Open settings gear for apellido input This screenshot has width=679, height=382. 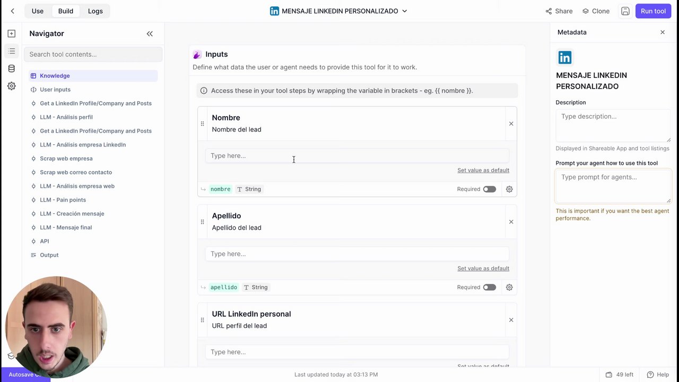tap(509, 287)
